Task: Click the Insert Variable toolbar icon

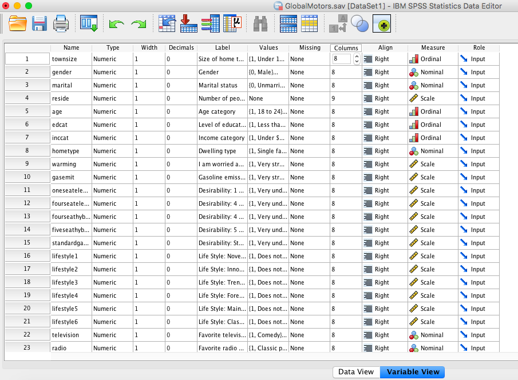Action: (x=310, y=23)
